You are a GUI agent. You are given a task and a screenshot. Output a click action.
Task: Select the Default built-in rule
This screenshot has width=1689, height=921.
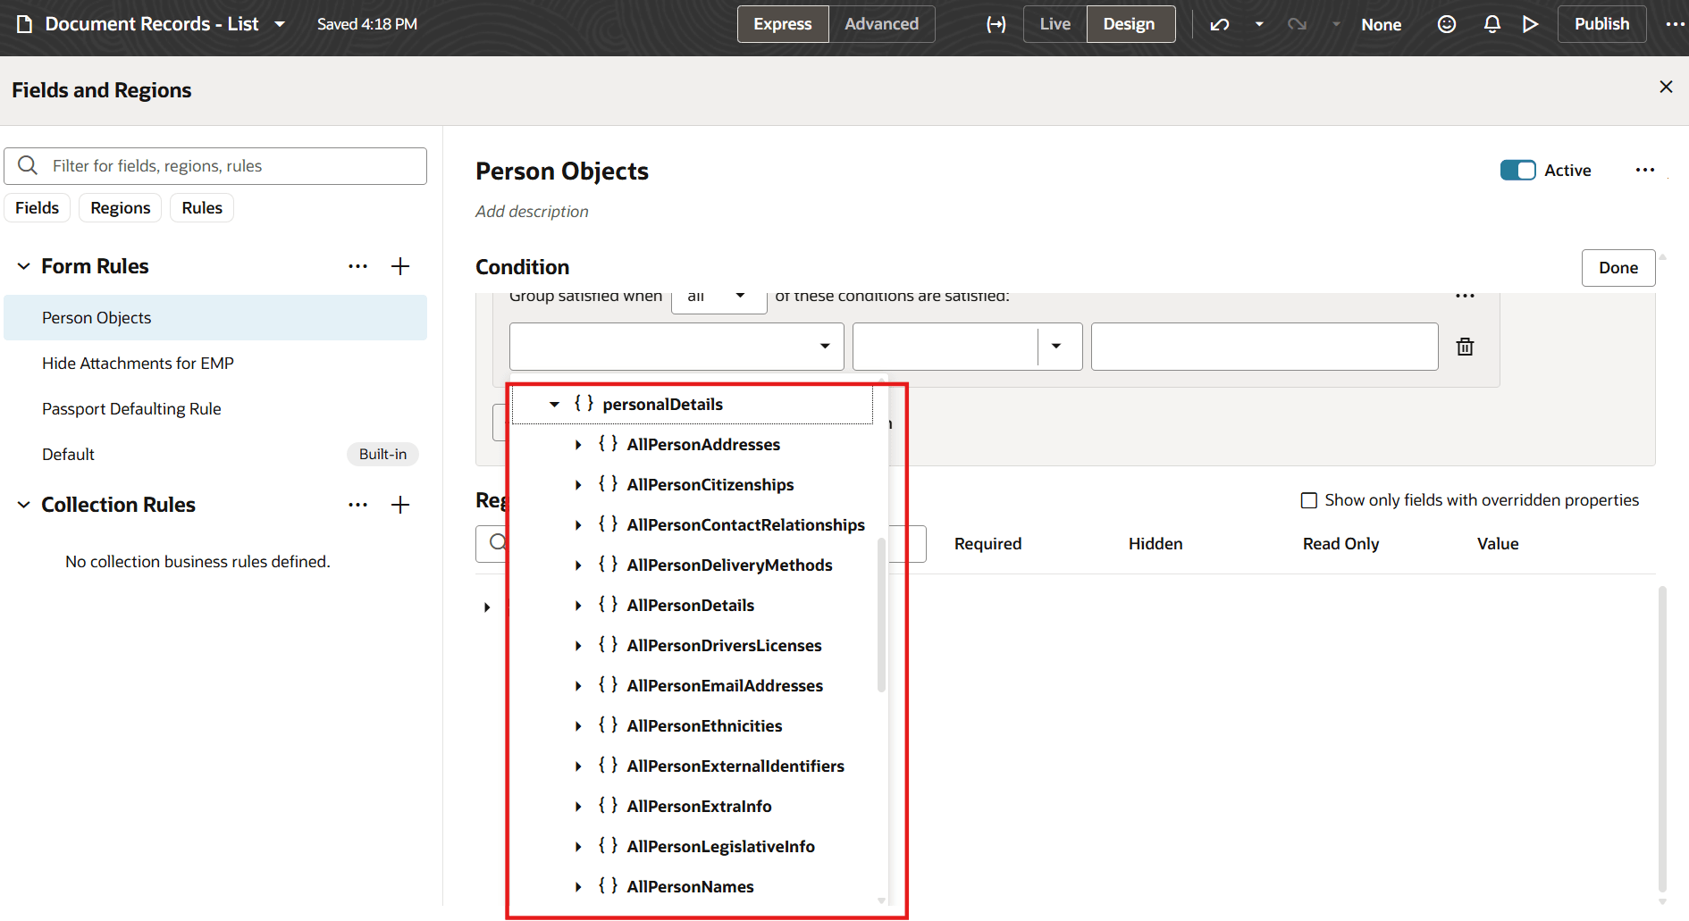tap(215, 455)
